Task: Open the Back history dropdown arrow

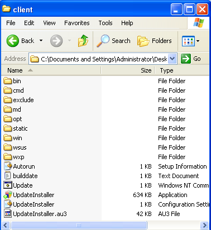Action: click(x=41, y=41)
